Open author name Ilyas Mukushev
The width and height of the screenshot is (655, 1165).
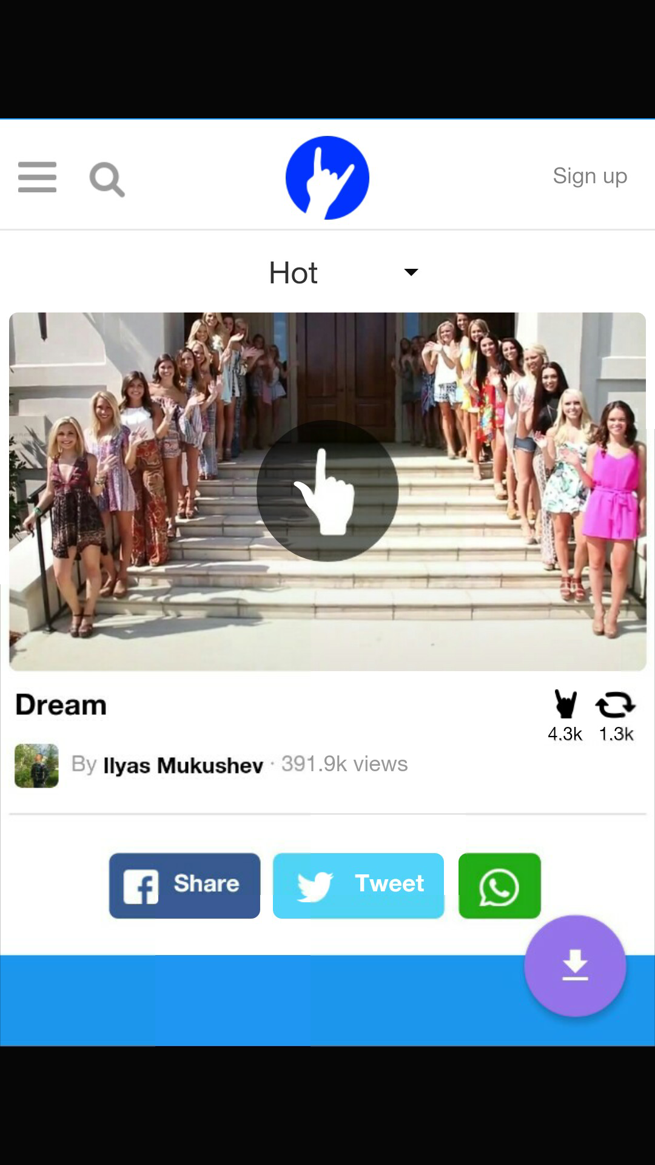pos(183,765)
